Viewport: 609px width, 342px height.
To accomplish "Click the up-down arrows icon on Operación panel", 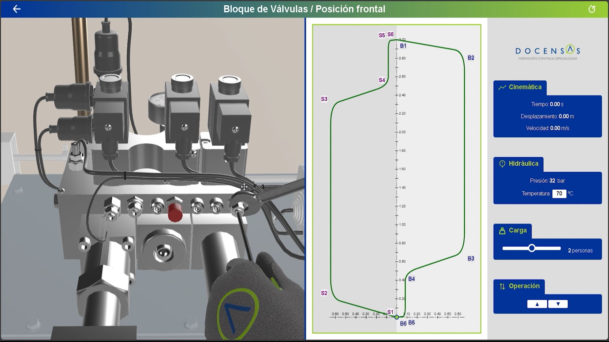I will 502,286.
